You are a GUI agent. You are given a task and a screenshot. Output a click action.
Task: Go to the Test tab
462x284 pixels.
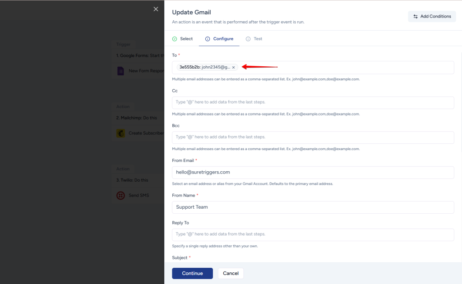click(258, 39)
